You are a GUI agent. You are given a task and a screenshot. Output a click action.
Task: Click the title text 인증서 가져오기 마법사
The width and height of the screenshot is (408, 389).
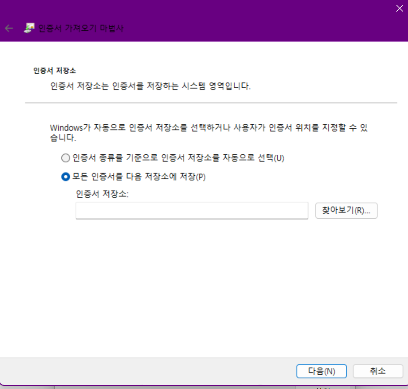tap(81, 28)
